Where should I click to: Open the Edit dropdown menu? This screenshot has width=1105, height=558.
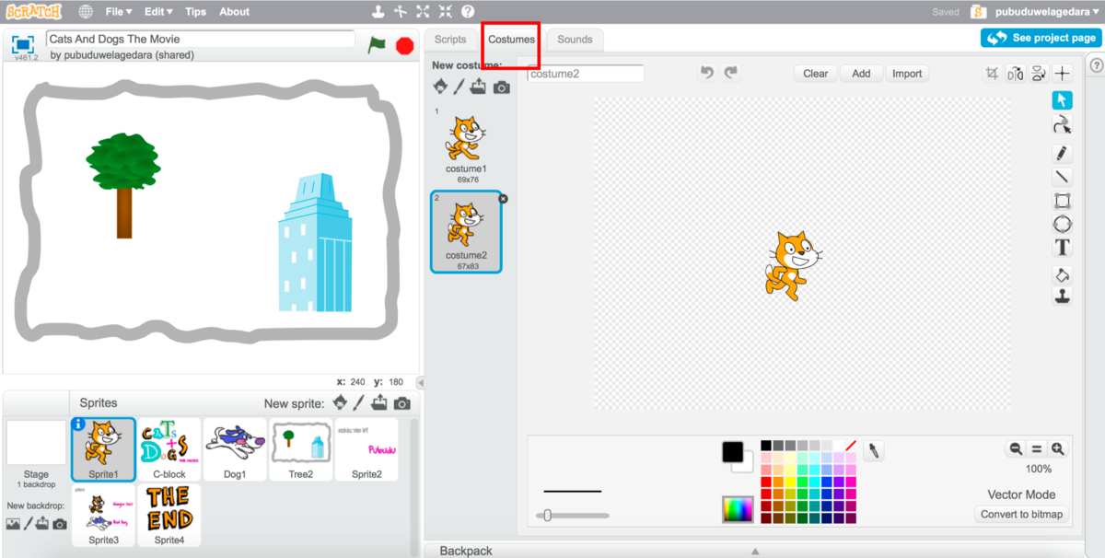pos(158,12)
